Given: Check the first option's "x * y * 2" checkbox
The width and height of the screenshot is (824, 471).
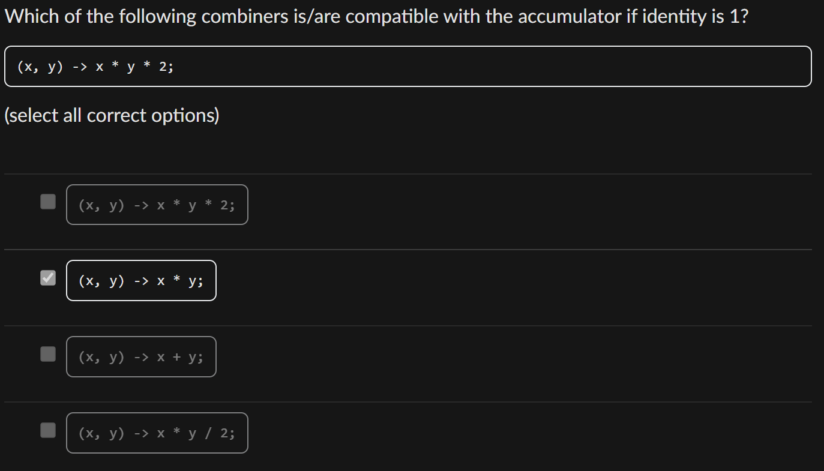Looking at the screenshot, I should [x=48, y=202].
